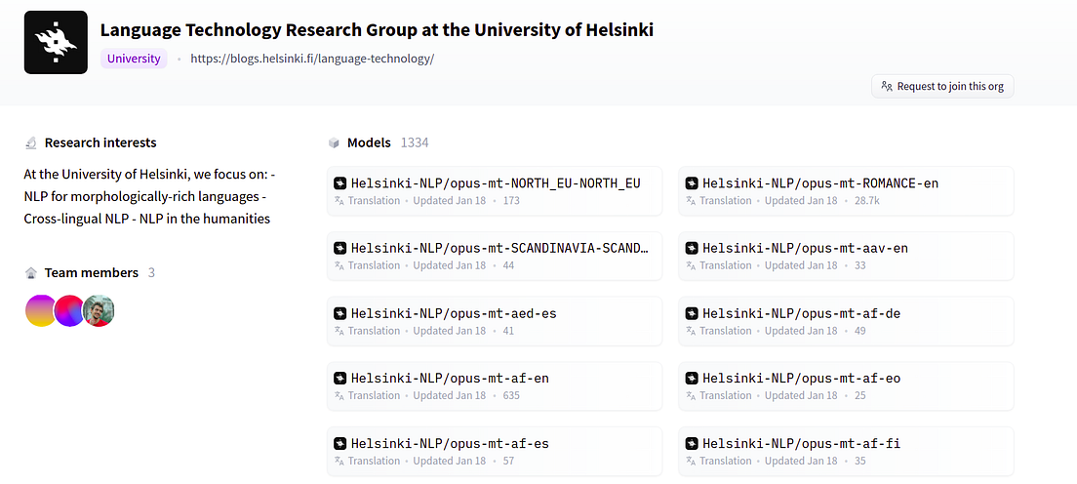Click the translation icon under opus-mt-af-en
The height and width of the screenshot is (484, 1077).
[339, 395]
